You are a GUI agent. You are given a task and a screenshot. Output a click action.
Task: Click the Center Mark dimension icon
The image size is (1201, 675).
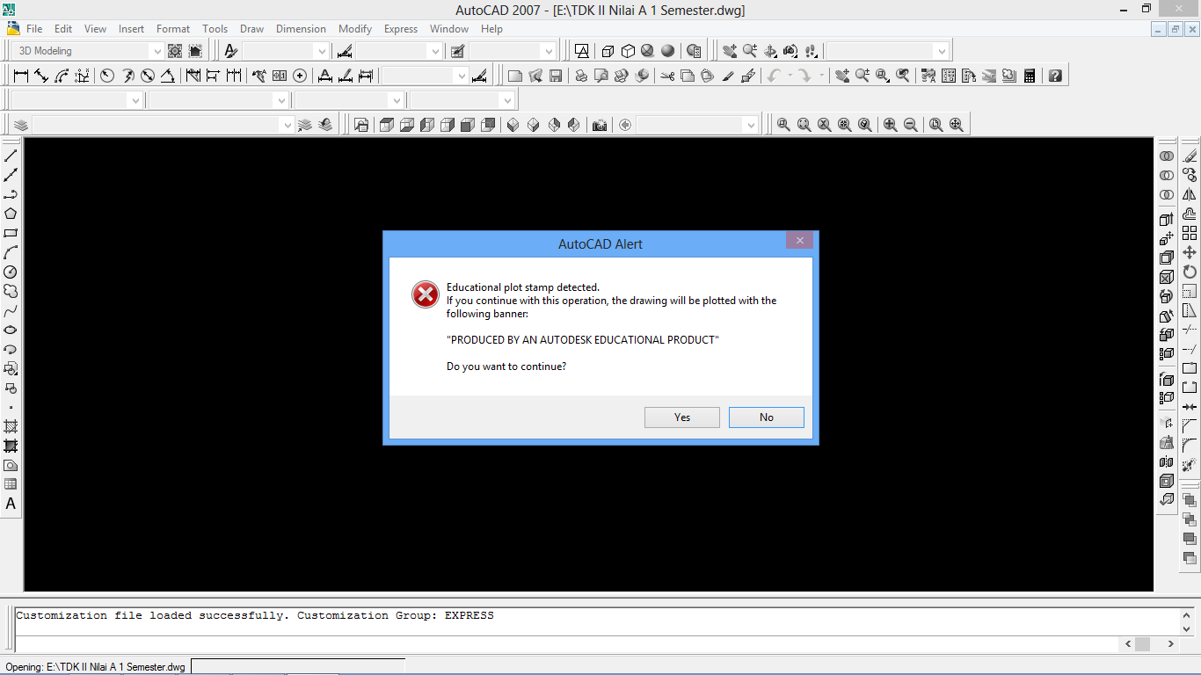tap(300, 76)
